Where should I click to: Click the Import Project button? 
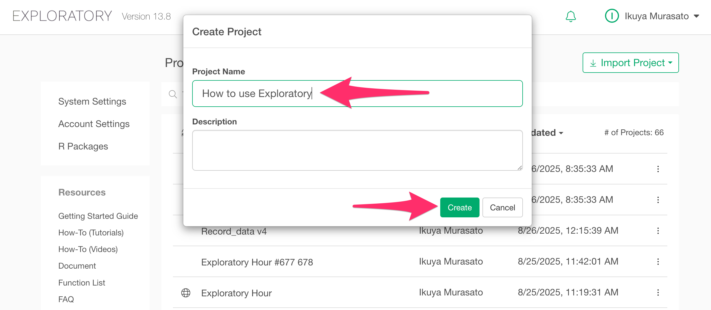click(x=631, y=63)
